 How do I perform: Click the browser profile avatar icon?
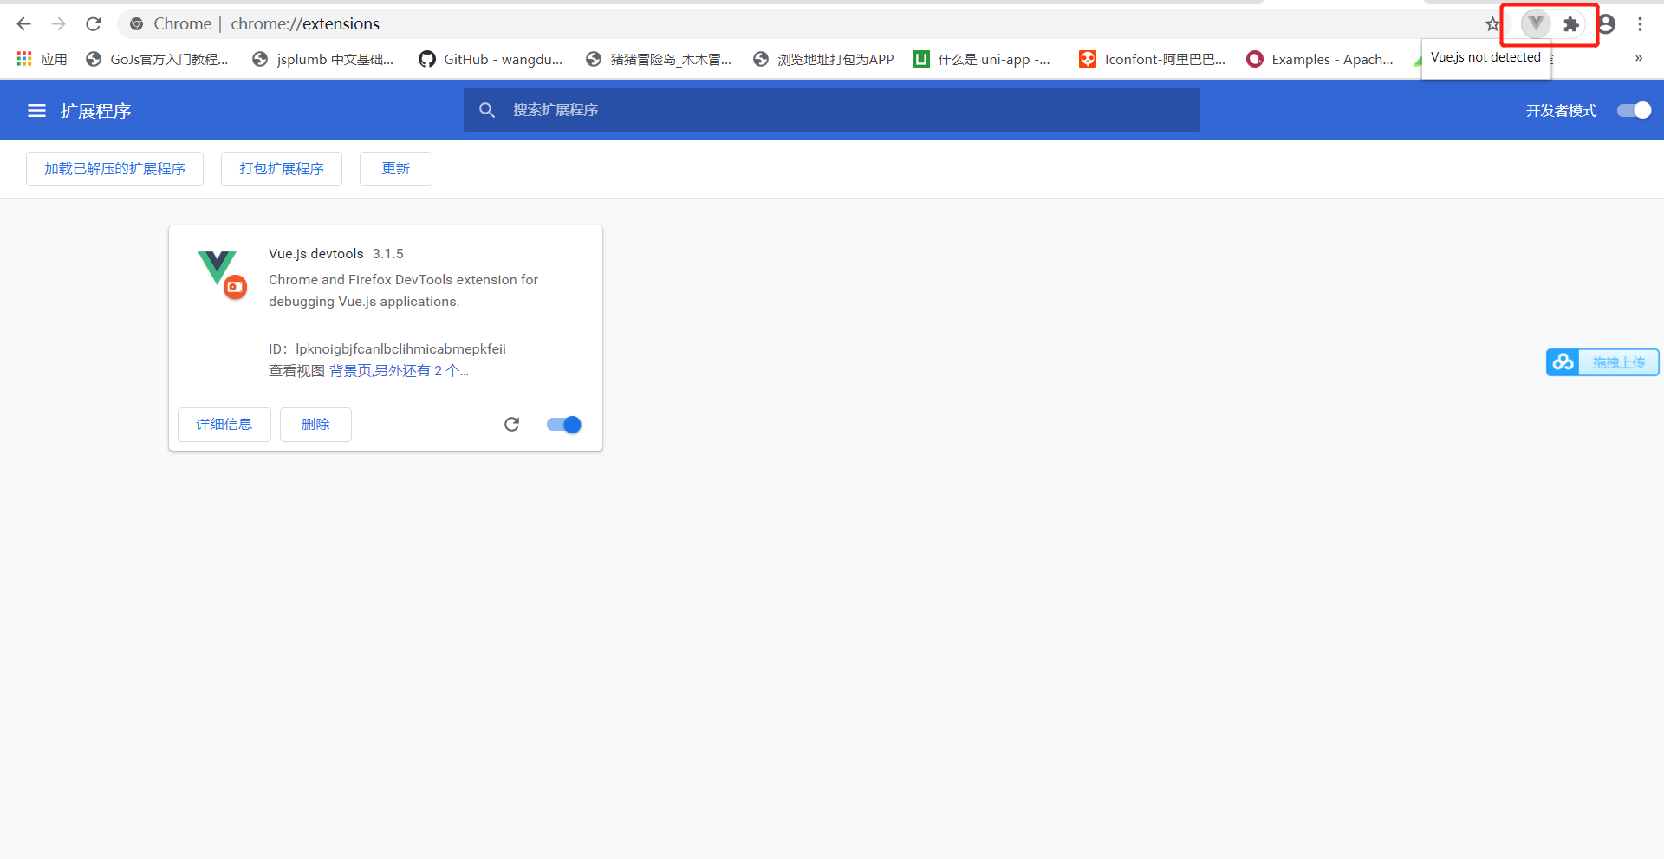1607,23
